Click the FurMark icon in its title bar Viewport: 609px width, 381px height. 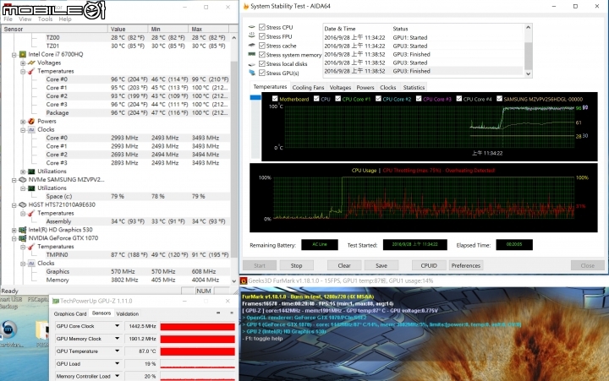(244, 280)
